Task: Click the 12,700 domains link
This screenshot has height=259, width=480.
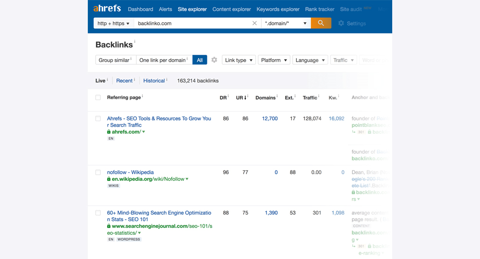Action: tap(270, 118)
